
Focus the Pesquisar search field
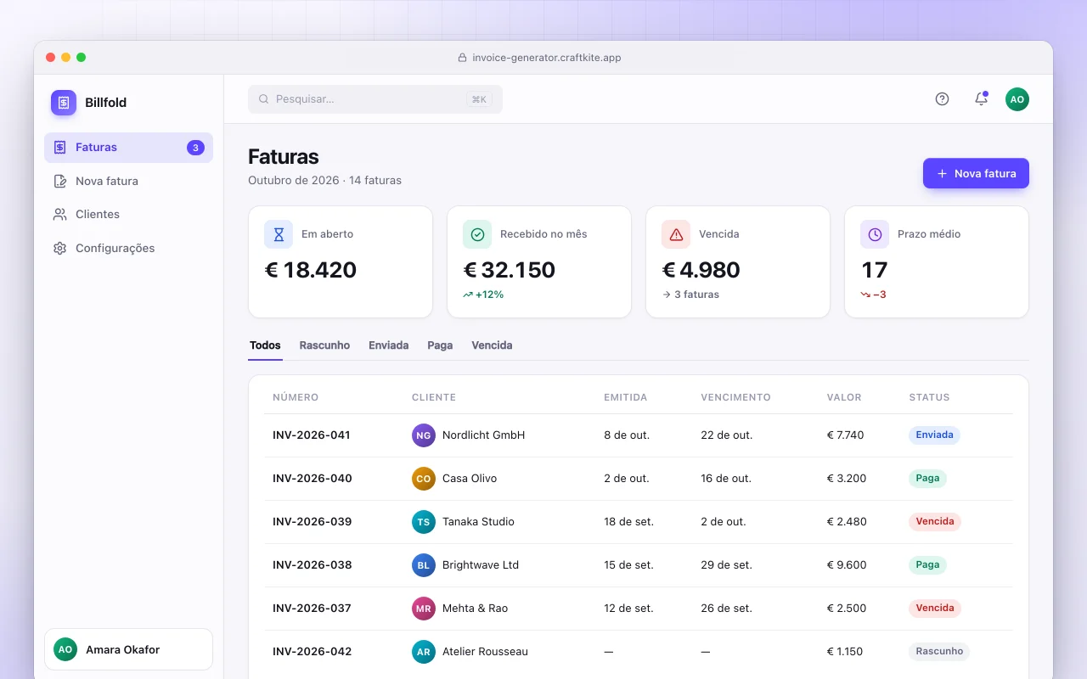(x=375, y=99)
